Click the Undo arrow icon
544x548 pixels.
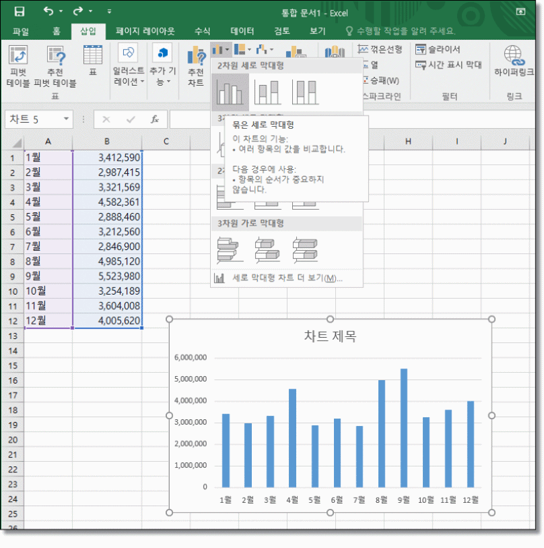[x=48, y=11]
